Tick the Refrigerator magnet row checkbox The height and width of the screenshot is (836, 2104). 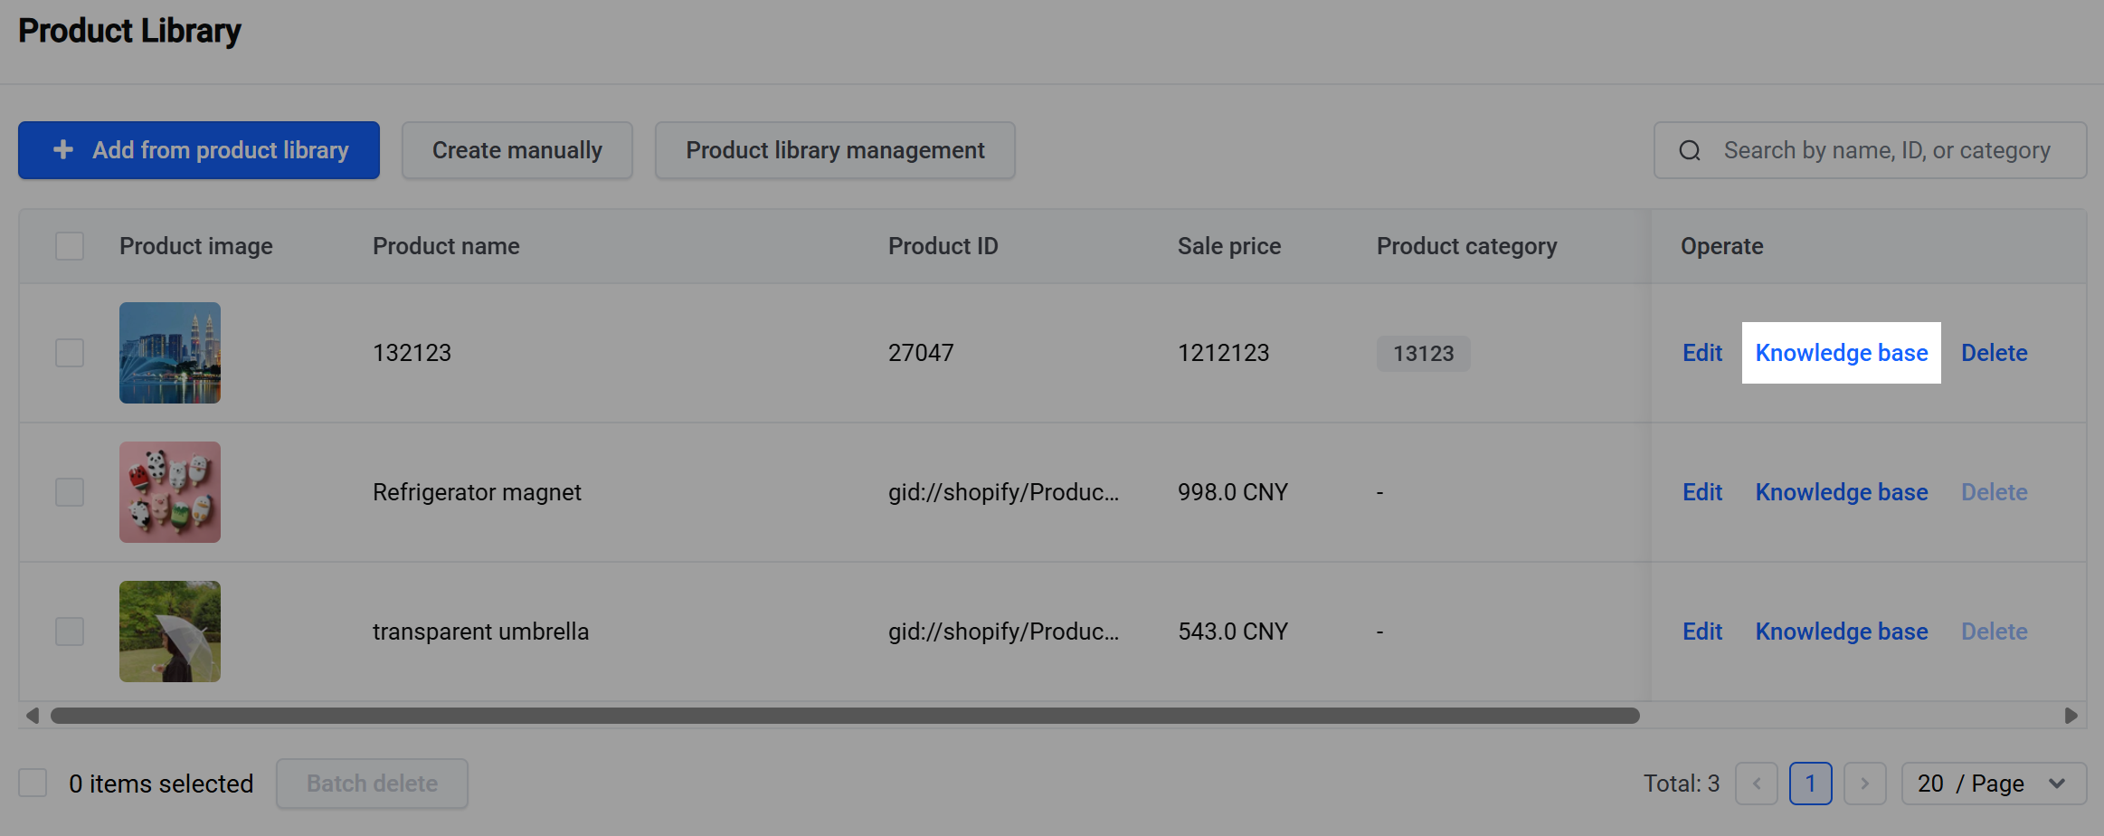pyautogui.click(x=70, y=492)
